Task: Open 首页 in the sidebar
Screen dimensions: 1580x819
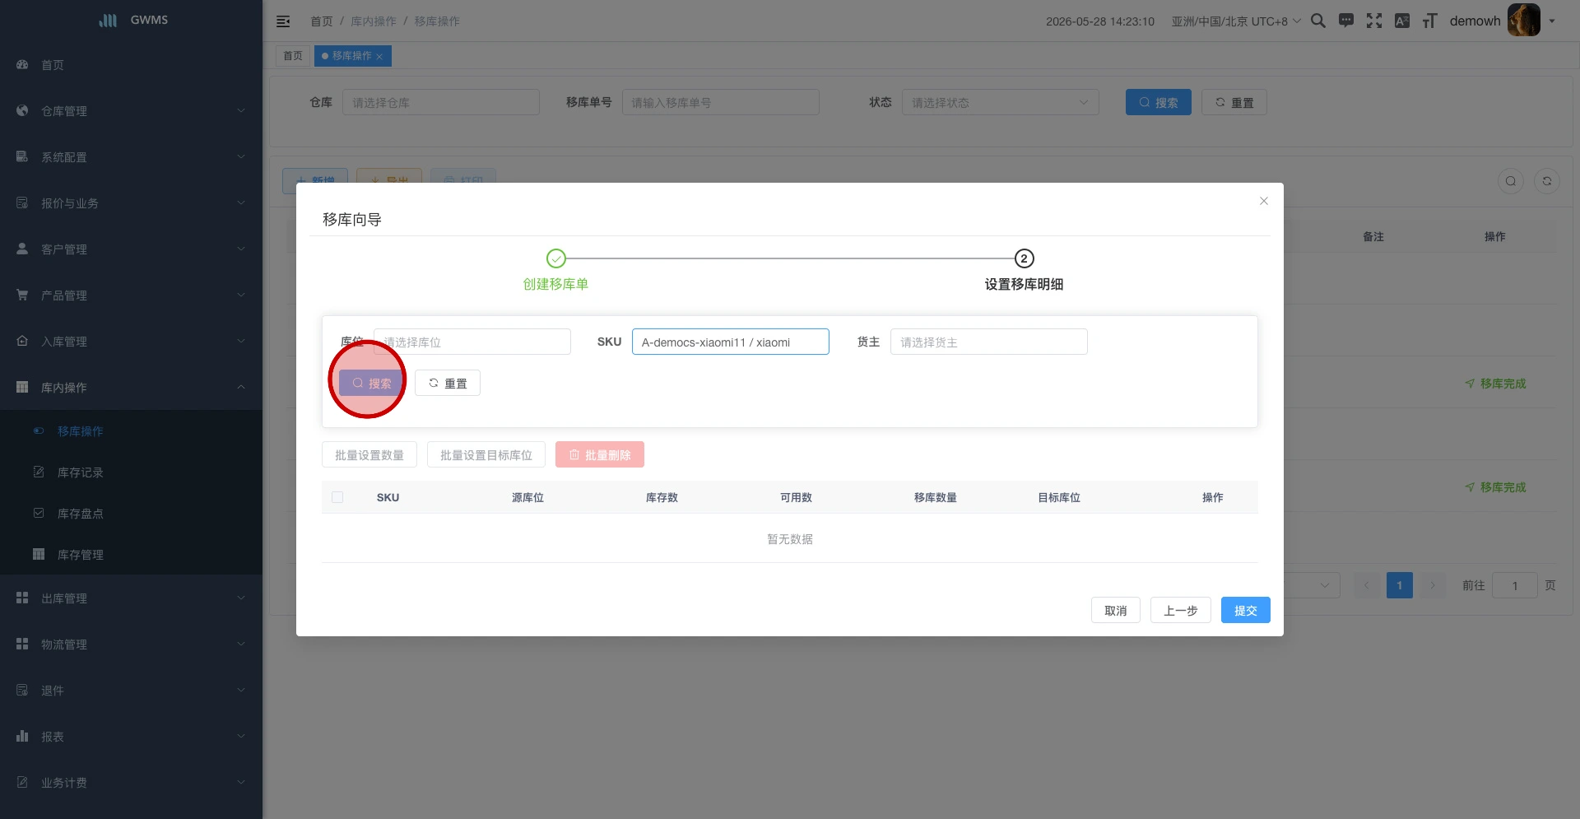Action: tap(132, 64)
